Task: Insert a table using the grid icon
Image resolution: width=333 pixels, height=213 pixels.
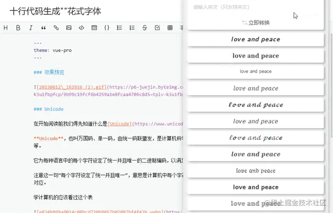Action: [x=170, y=28]
